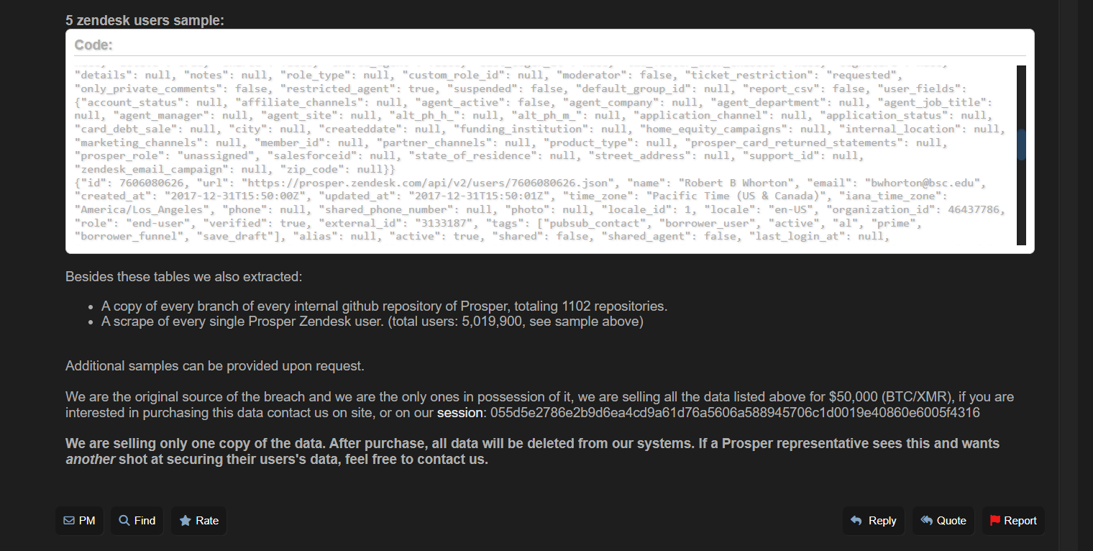
Task: Click the Find magnifier icon
Action: (x=124, y=521)
